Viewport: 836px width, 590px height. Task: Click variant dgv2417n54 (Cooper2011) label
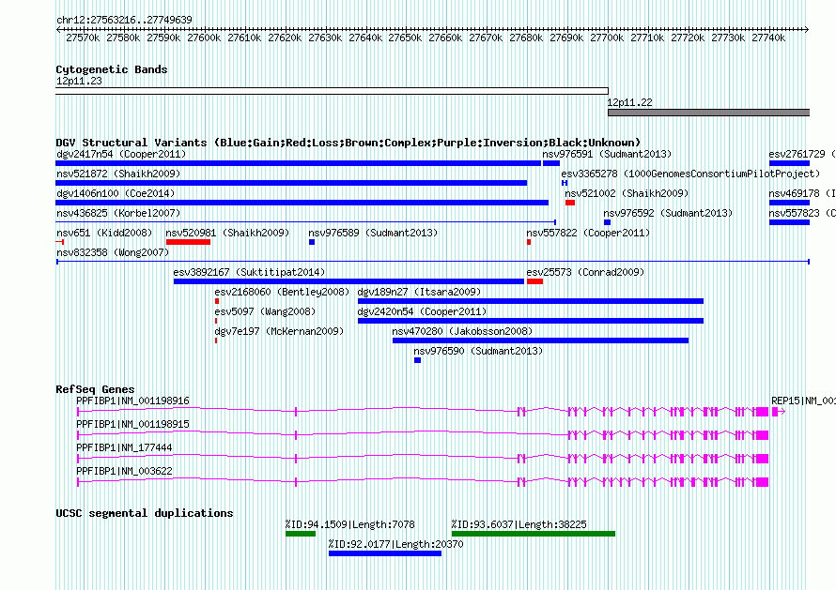121,154
